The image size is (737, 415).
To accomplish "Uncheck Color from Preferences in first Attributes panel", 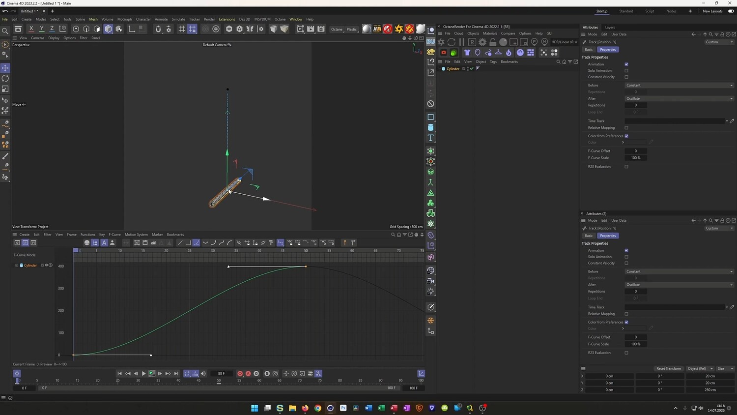I will [626, 136].
